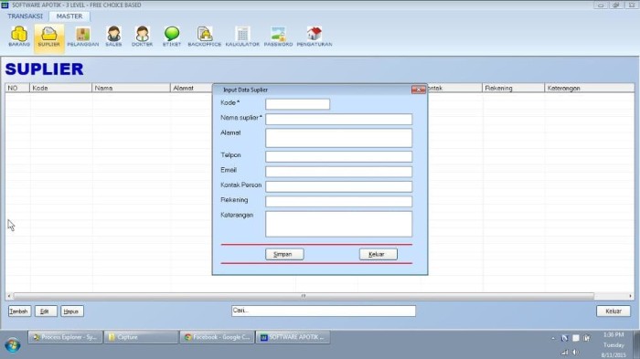
Task: Open Process Explorer from the taskbar
Action: [65, 337]
